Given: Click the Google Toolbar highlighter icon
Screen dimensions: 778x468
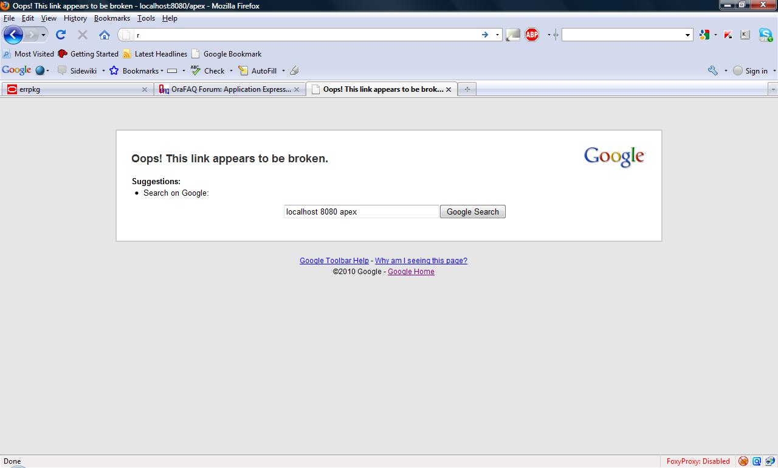Looking at the screenshot, I should click(294, 71).
